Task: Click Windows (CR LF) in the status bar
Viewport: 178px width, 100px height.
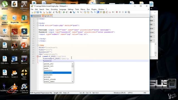Action: (120, 93)
